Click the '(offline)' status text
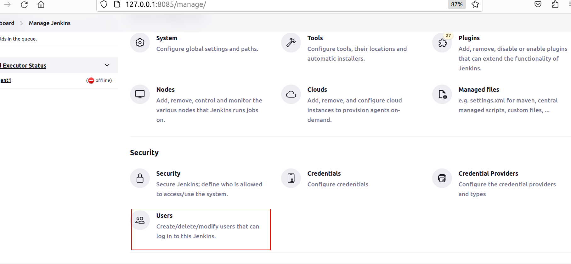 click(99, 80)
